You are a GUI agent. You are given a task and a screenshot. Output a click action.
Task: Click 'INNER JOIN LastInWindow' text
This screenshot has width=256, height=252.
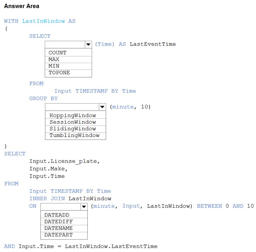[x=70, y=198]
